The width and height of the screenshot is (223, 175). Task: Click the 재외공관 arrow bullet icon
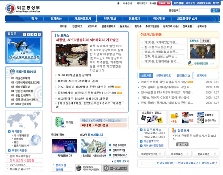(x=9, y=131)
